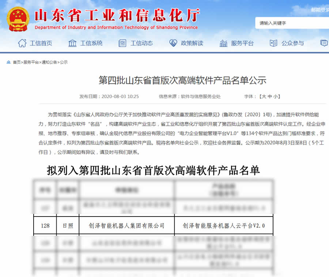The image size is (329, 277).
Task: Click 服务平台 breadcrumb link
Action: pos(31,62)
